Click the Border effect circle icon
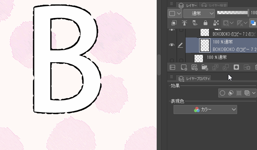 [222, 93]
